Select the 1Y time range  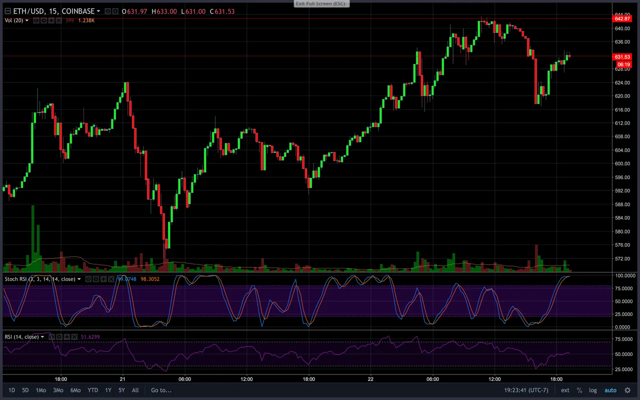tap(108, 390)
